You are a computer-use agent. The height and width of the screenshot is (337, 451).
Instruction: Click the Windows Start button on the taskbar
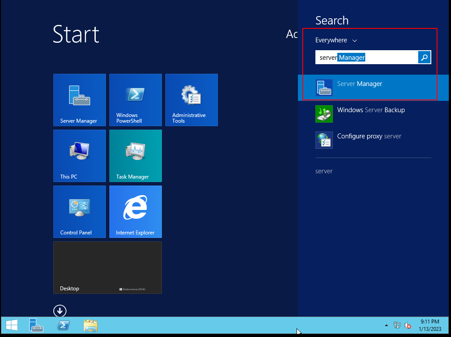coord(12,325)
